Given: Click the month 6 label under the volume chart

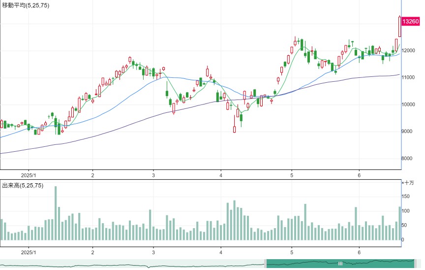Looking at the screenshot, I should (359, 252).
